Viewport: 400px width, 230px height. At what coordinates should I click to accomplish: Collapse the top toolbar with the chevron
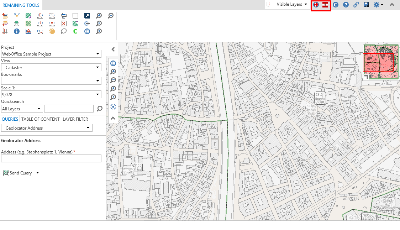click(x=392, y=5)
